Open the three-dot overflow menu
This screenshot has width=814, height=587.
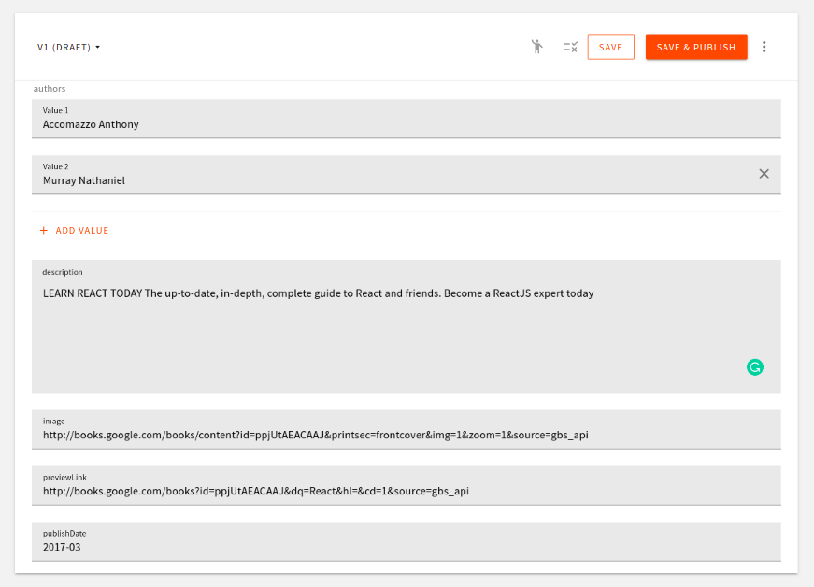tap(764, 46)
